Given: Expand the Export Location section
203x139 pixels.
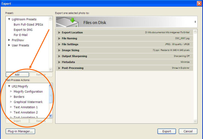Looking at the screenshot, I should click(x=59, y=32).
